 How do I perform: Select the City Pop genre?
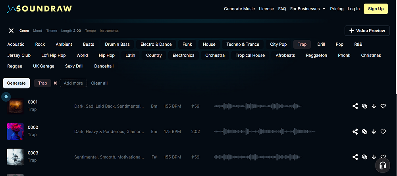point(278,44)
